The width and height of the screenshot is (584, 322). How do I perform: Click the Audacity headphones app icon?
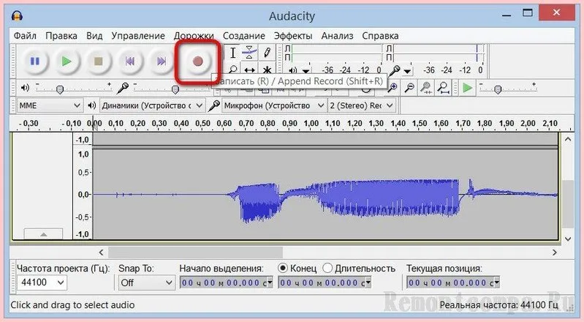tap(17, 15)
